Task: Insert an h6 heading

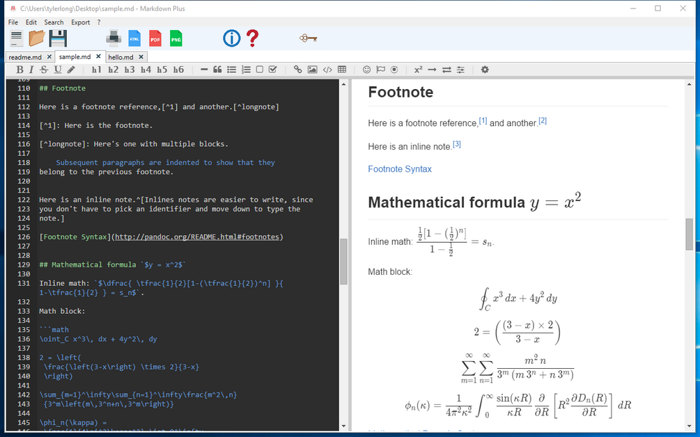Action: [178, 70]
